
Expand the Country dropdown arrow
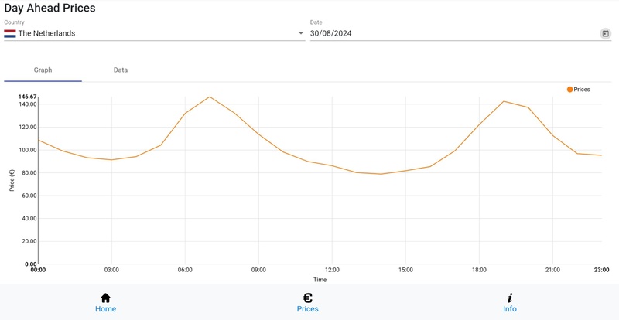tap(301, 33)
